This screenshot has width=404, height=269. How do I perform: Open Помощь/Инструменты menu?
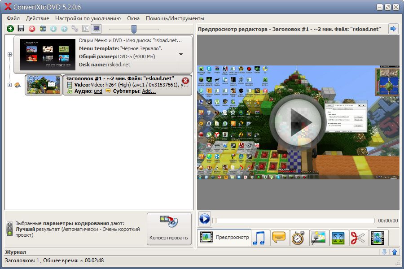[x=175, y=18]
